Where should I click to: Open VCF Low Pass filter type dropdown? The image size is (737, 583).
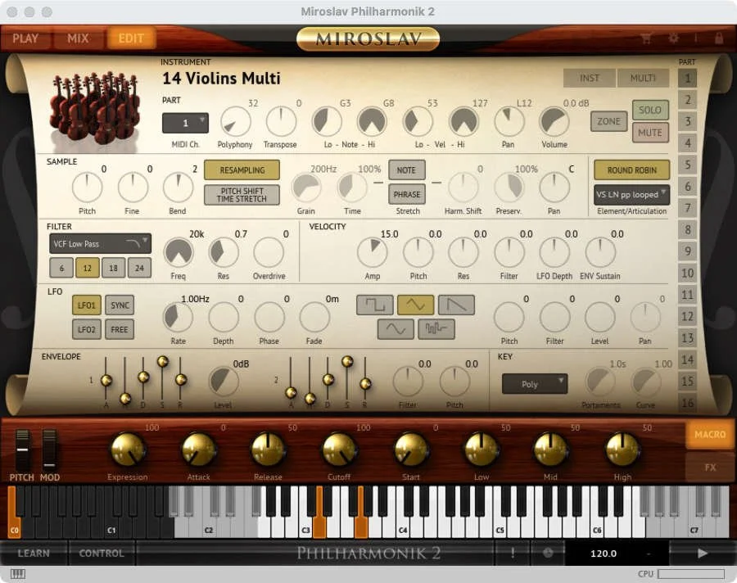(100, 243)
